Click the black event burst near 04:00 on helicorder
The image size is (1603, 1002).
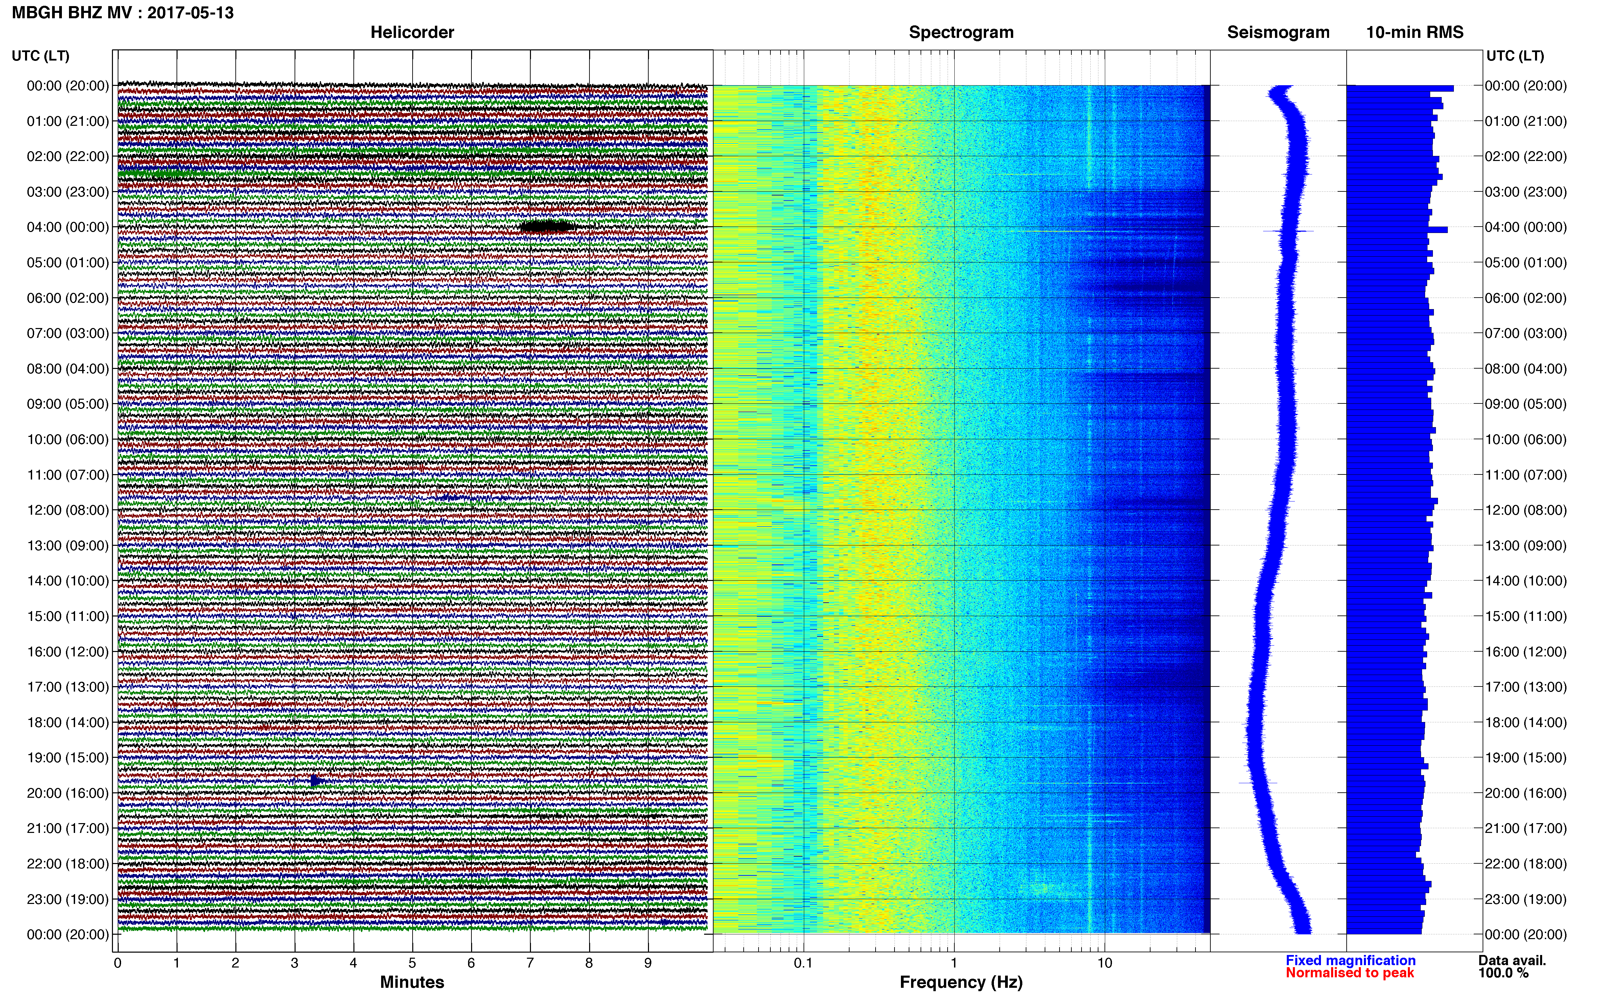pos(548,227)
